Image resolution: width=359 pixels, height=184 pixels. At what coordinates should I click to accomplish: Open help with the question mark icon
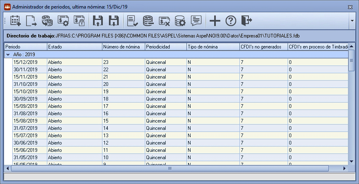231,21
